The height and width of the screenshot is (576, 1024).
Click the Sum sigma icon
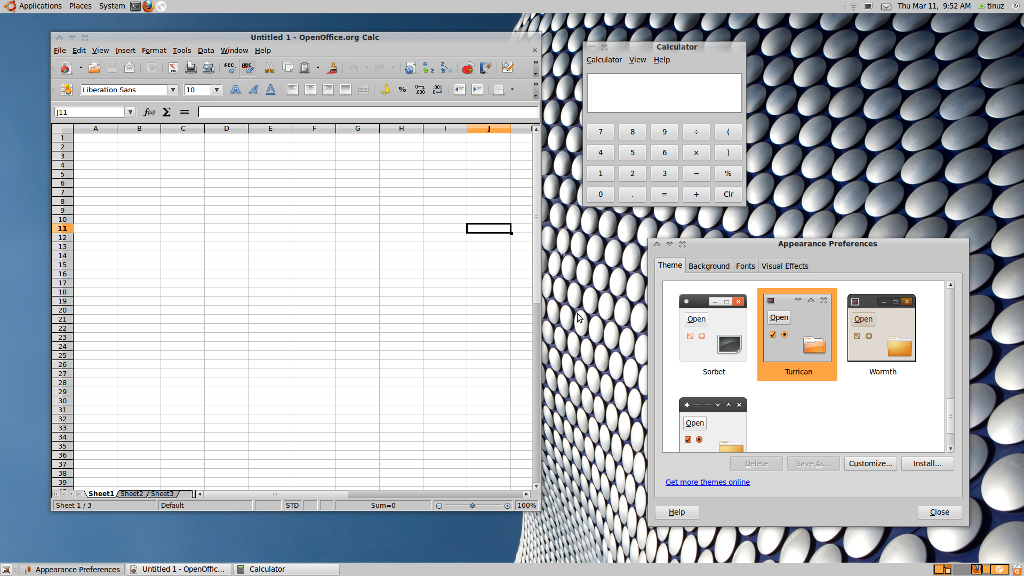coord(166,112)
